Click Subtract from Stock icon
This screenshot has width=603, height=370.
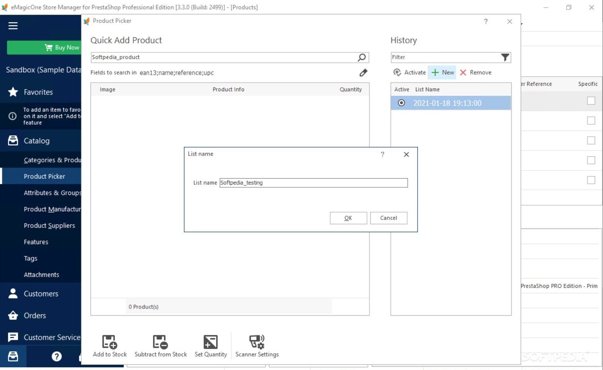[160, 346]
